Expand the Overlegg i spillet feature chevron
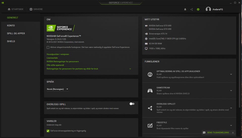This screenshot has height=138, width=242. click(231, 108)
